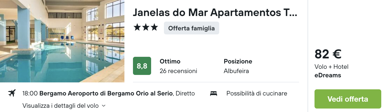Screen dimensions: 385x112
Task: Click the bed accommodation icon
Action: [214, 94]
